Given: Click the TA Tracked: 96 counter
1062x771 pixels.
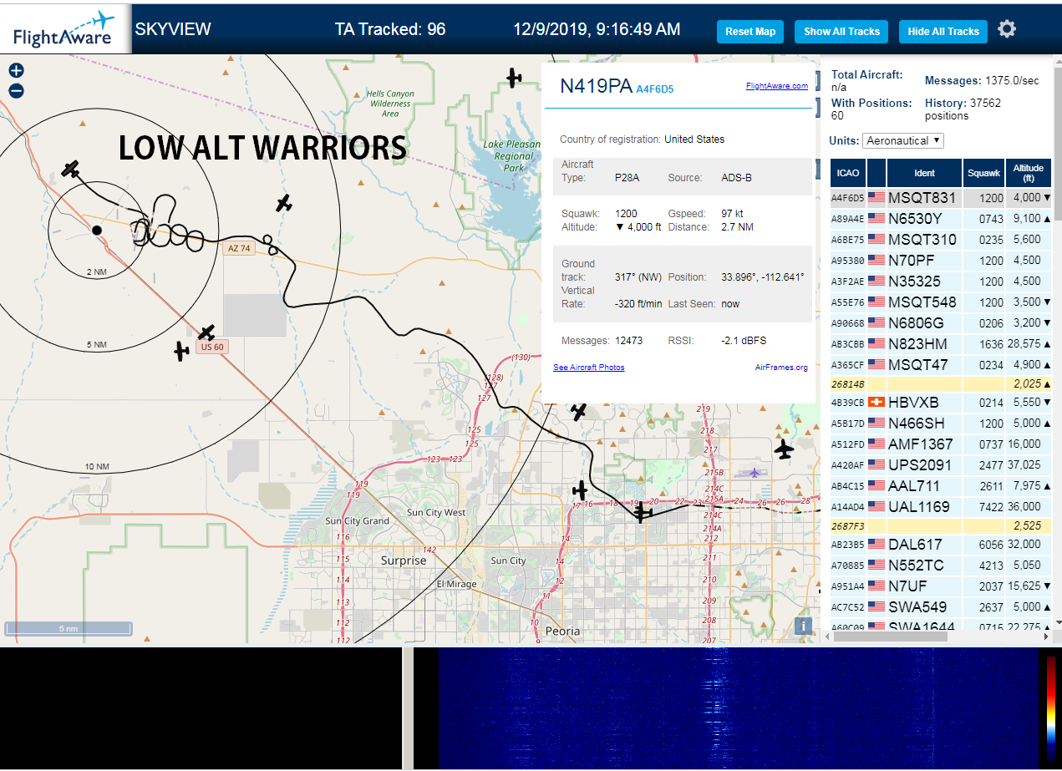Looking at the screenshot, I should tap(390, 29).
